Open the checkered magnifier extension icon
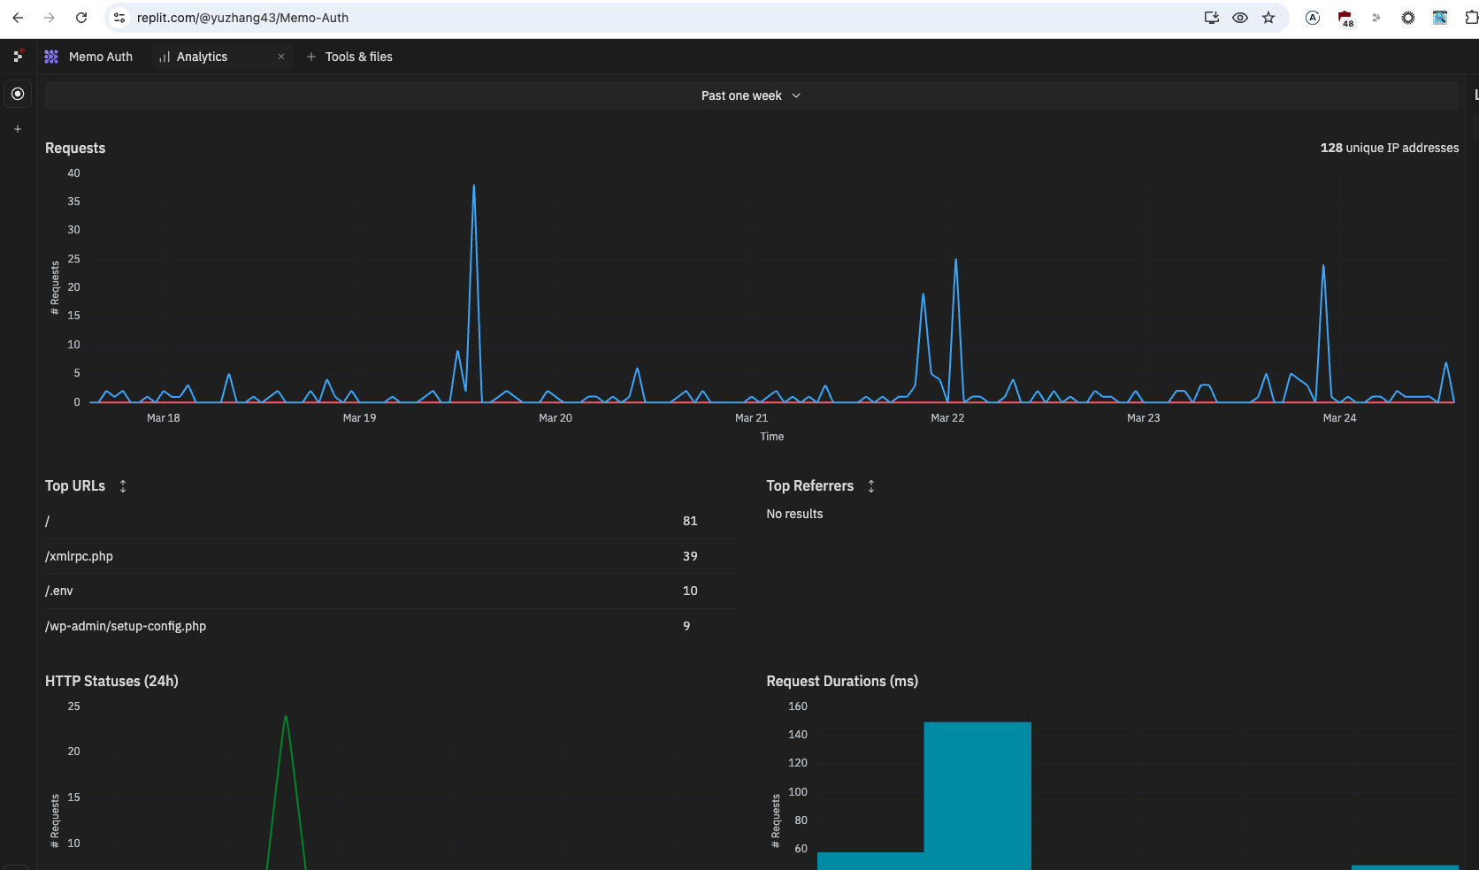 point(1440,18)
